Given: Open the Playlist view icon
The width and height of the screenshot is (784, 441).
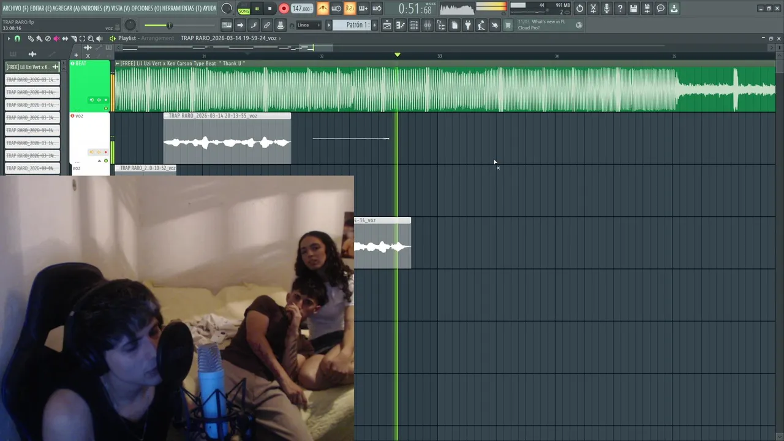Looking at the screenshot, I should (387, 25).
